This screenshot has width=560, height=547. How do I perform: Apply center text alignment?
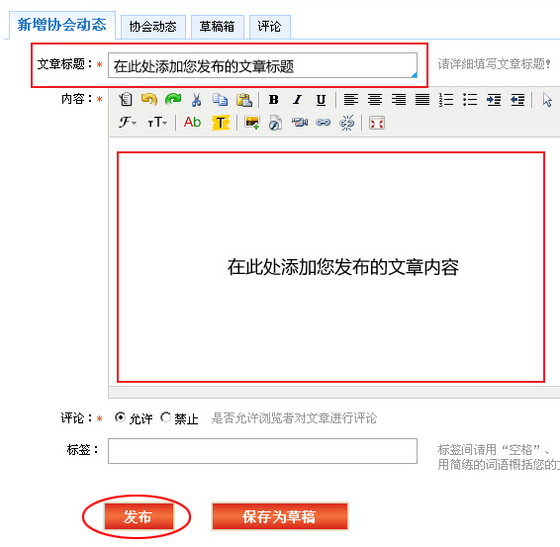[x=375, y=100]
